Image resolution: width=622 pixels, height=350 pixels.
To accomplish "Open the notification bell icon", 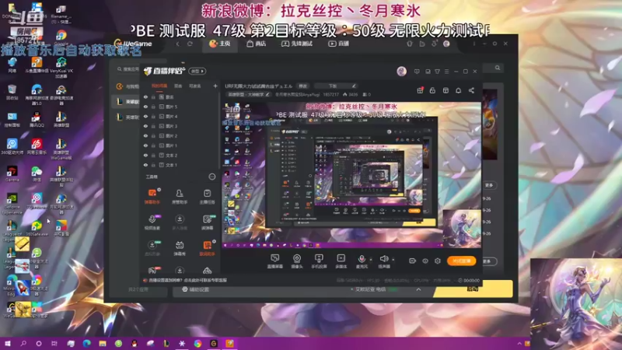I will (458, 90).
